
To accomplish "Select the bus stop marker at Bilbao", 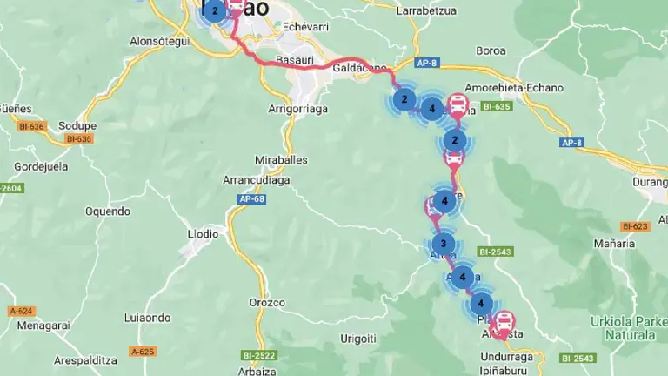I will pyautogui.click(x=235, y=6).
